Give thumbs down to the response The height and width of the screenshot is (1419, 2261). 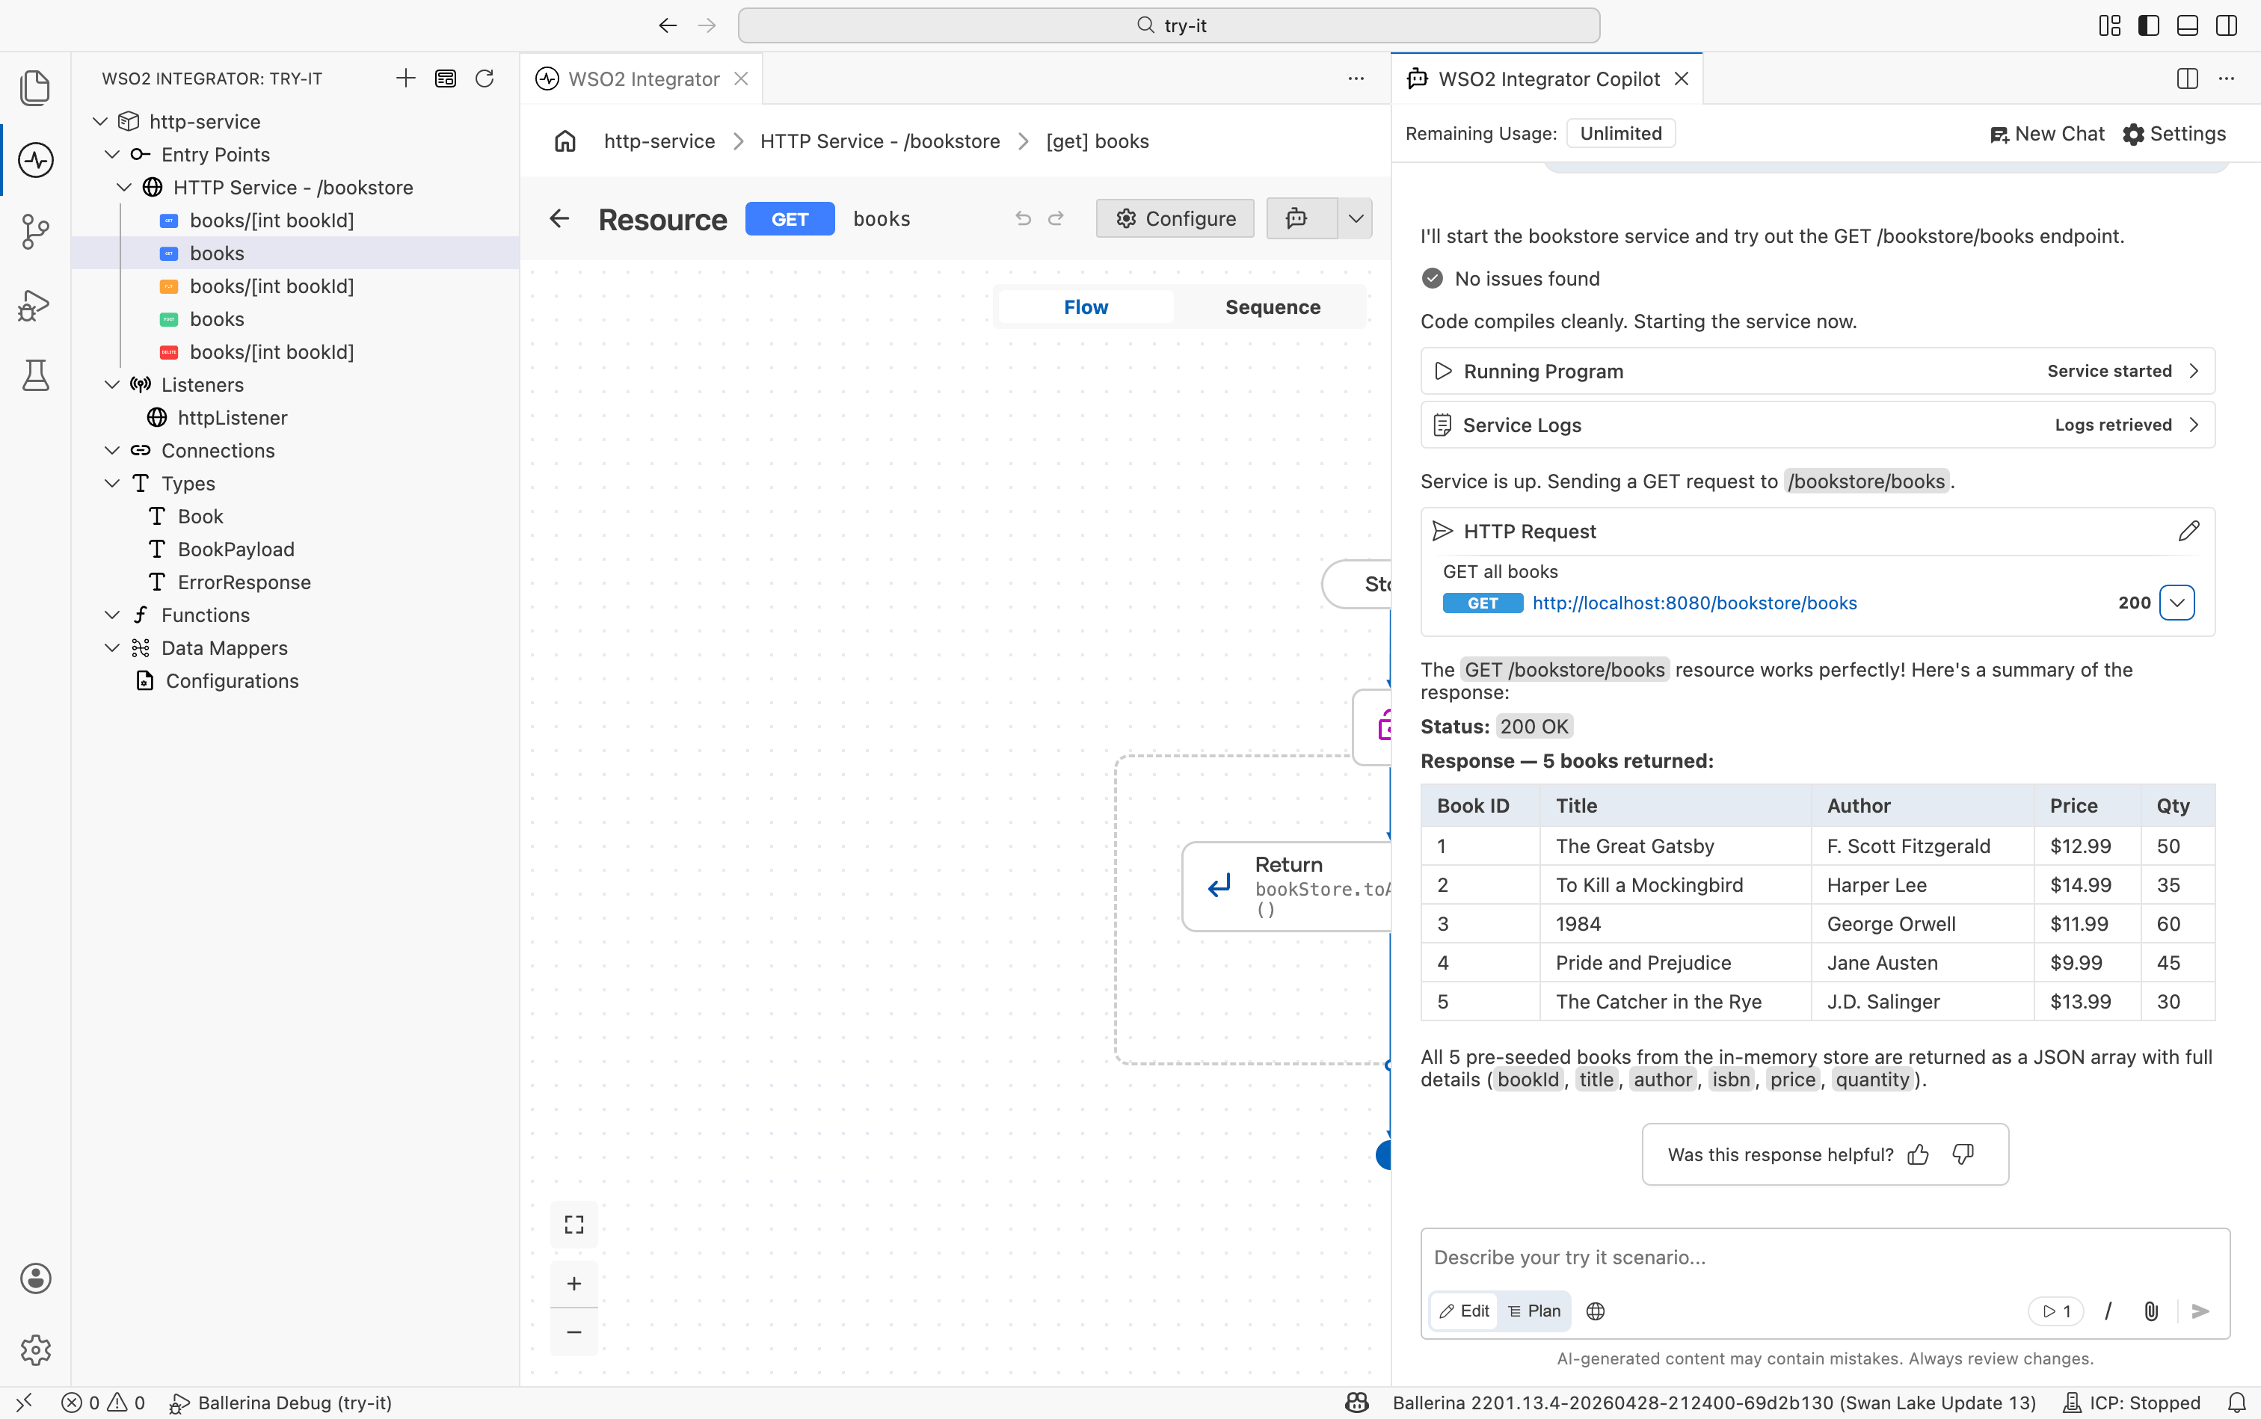tap(1963, 1154)
